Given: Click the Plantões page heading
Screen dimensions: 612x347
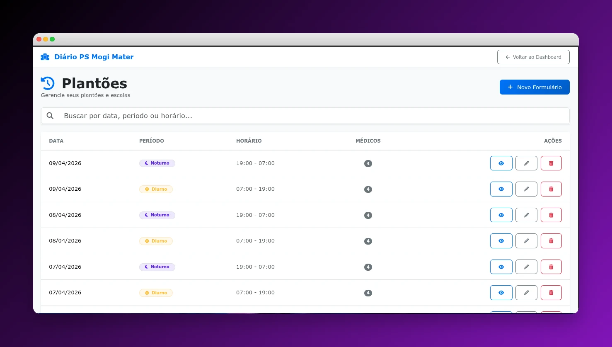Looking at the screenshot, I should pos(94,83).
